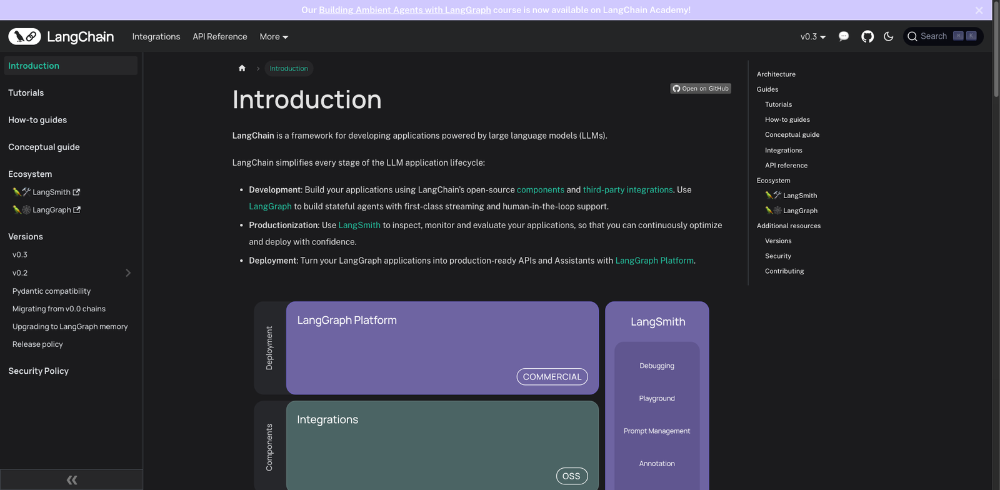The height and width of the screenshot is (490, 1000).
Task: Click the external link icon next to sidebar LangGraph
Action: [77, 210]
